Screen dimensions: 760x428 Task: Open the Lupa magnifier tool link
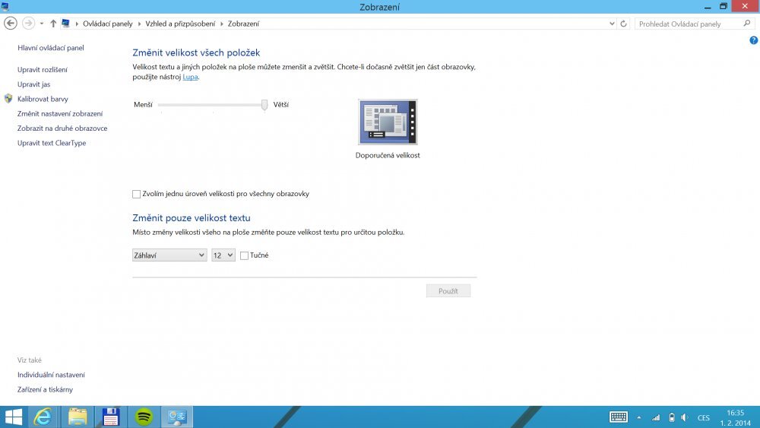click(x=190, y=77)
